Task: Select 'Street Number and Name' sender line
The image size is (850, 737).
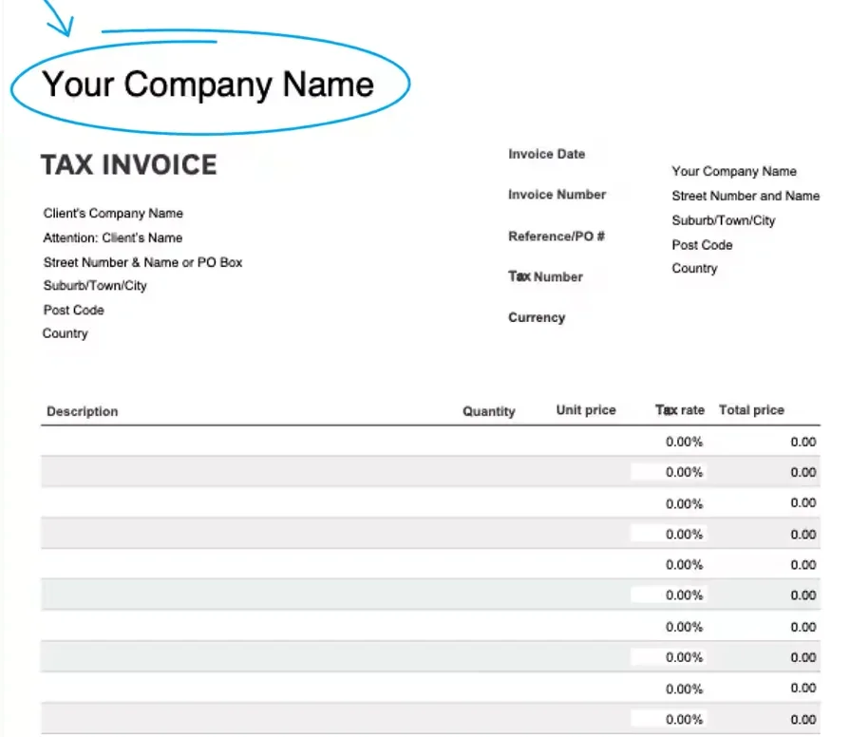Action: 746,196
